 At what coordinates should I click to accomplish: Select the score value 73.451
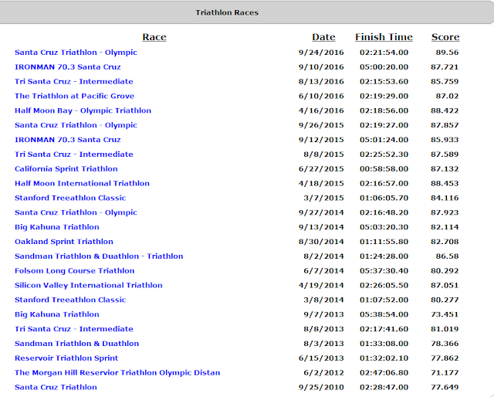pos(445,314)
